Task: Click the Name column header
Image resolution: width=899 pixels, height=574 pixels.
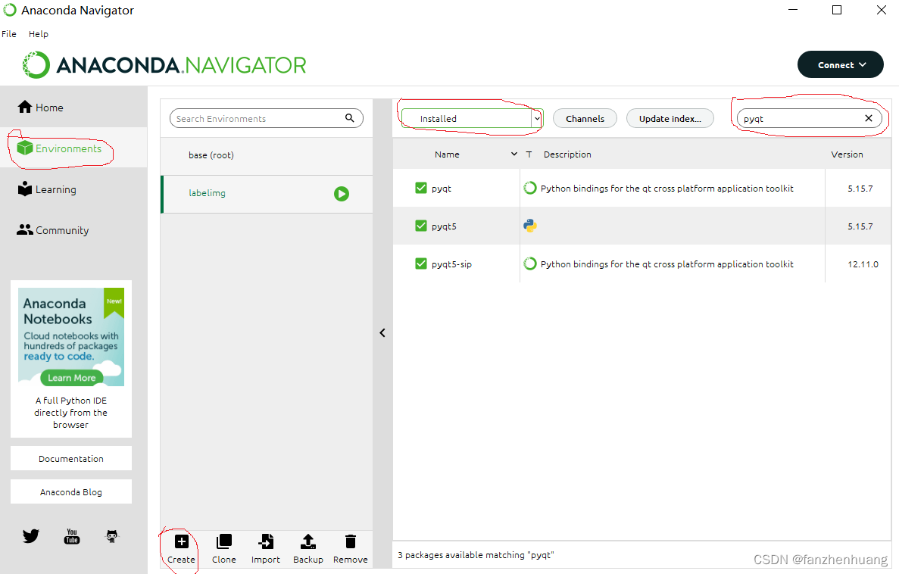Action: 447,154
